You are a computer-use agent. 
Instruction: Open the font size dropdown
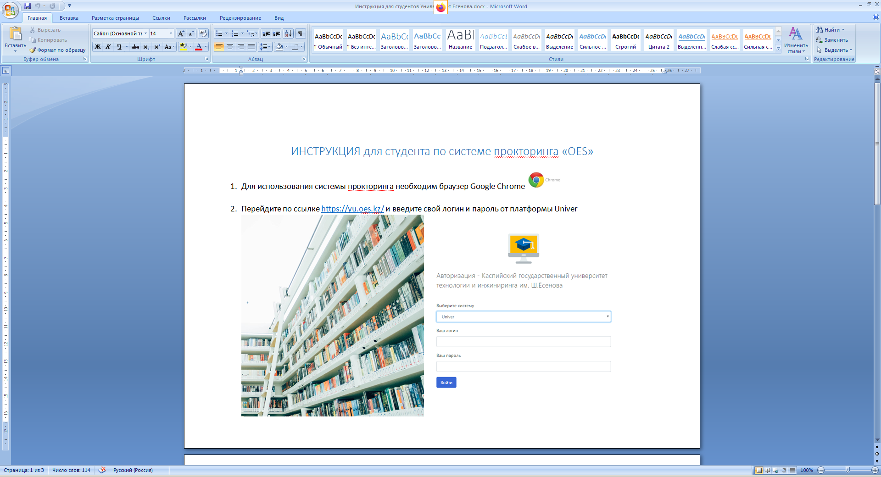point(171,33)
